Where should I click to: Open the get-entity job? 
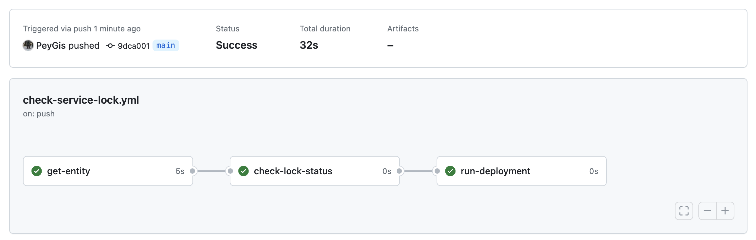68,171
